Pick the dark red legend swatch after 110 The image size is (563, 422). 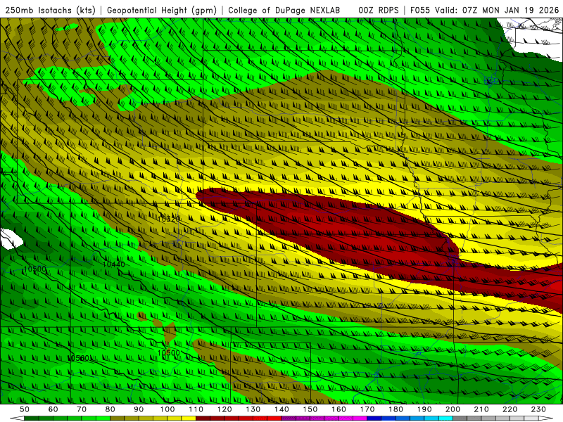[x=203, y=418]
